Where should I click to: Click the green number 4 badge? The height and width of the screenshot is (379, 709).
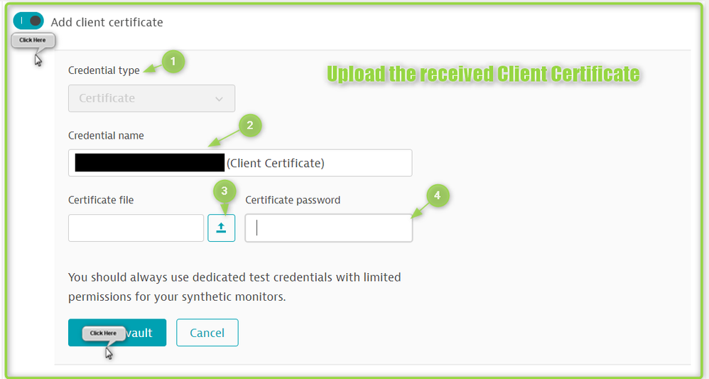click(438, 194)
